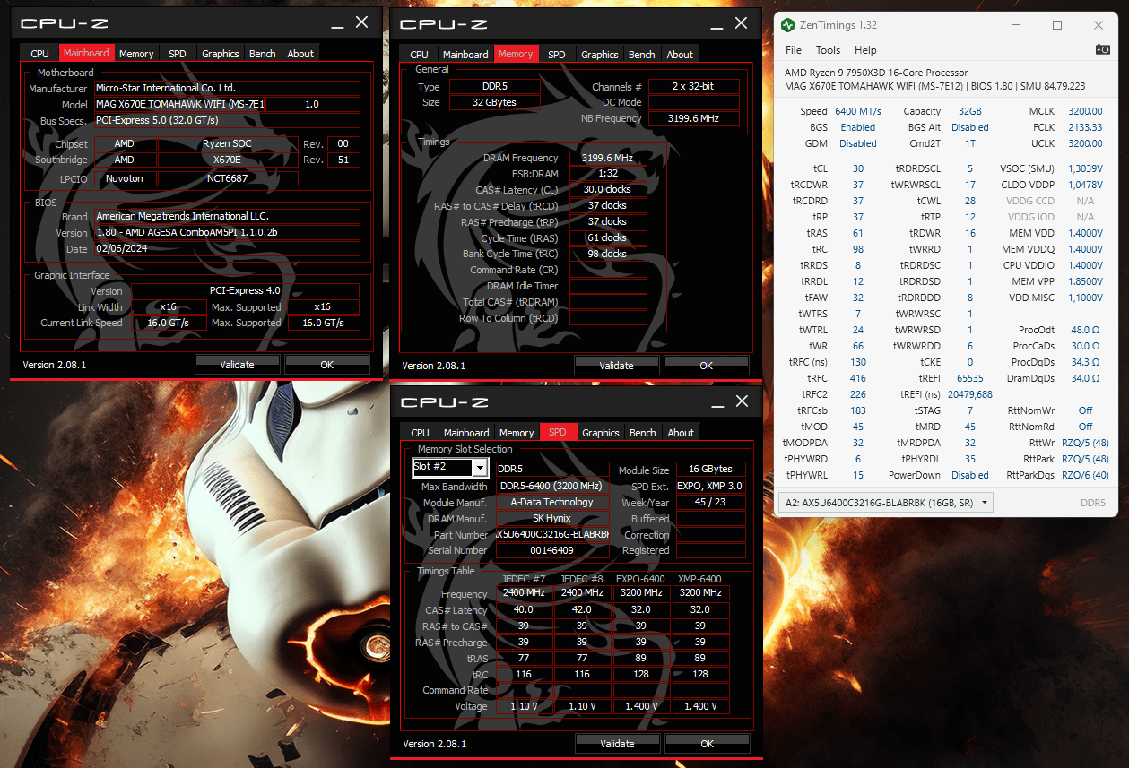This screenshot has height=768, width=1129.
Task: Click the Speed value 6400 MT/s in ZenTimings
Action: point(858,111)
